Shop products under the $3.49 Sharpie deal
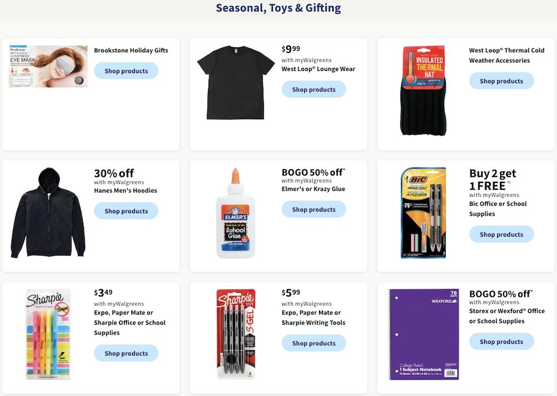The image size is (557, 396). tap(126, 353)
